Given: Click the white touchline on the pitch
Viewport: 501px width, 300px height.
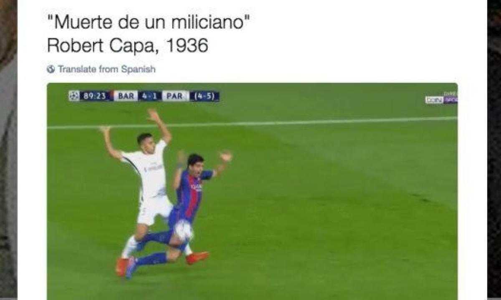Looking at the screenshot, I should tap(252, 122).
